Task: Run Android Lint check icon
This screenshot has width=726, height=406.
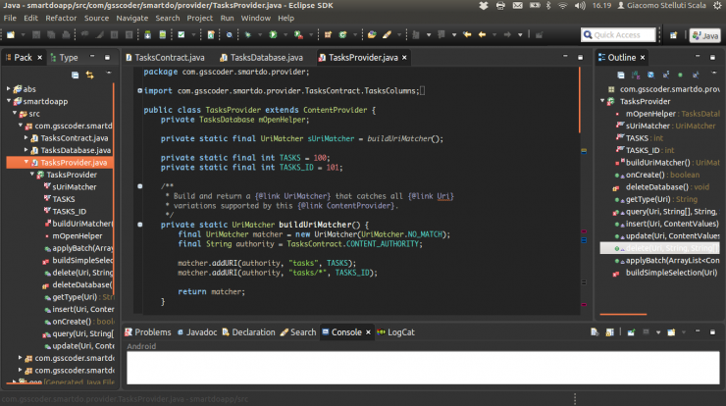Action: pyautogui.click(x=181, y=34)
